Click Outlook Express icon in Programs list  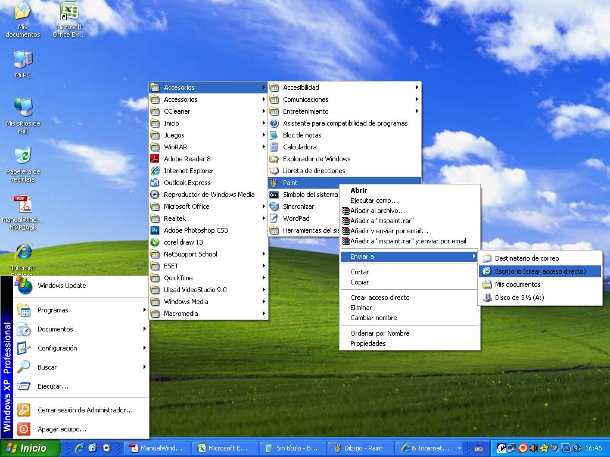point(155,183)
